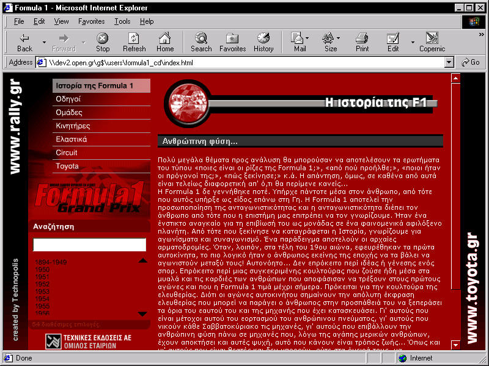Expand the Mail options dropdown
Screen dimensions: 489x366
coord(307,38)
